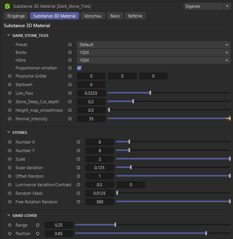This screenshot has height=239, width=233.
Task: Toggle keyframe diamond for Position
Action: pos(10,234)
